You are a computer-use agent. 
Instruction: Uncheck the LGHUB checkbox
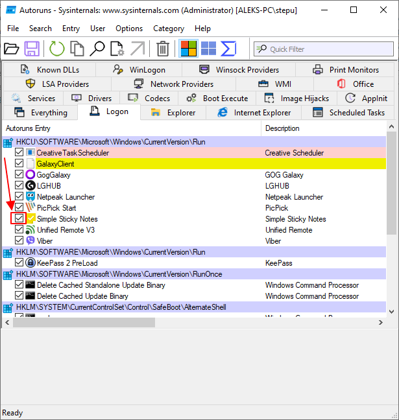(x=19, y=185)
